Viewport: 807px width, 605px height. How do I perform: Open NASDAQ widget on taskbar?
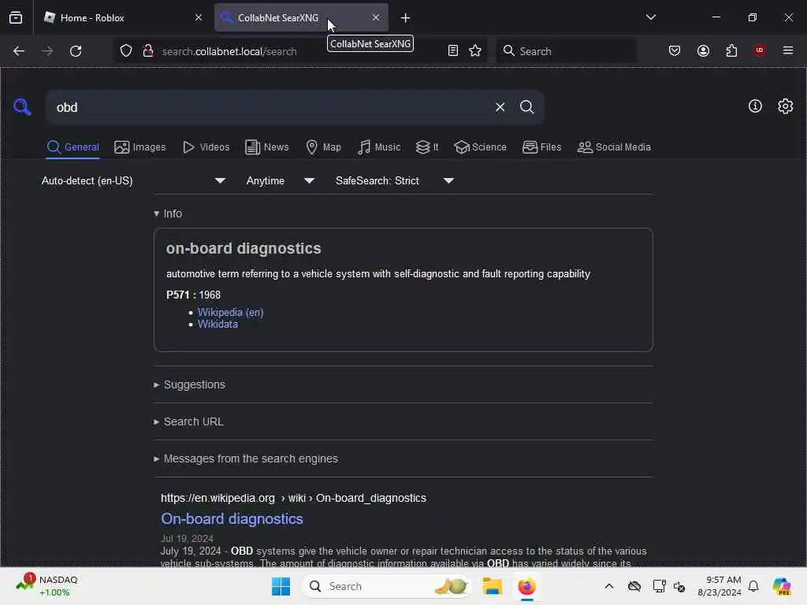pos(46,586)
